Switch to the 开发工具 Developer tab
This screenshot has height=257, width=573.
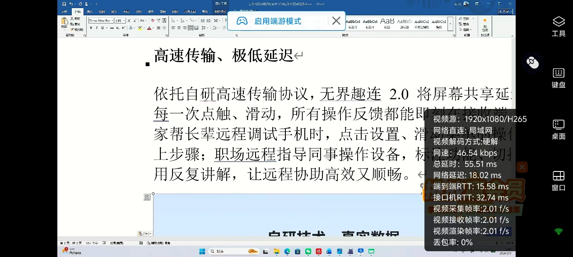pyautogui.click(x=190, y=12)
